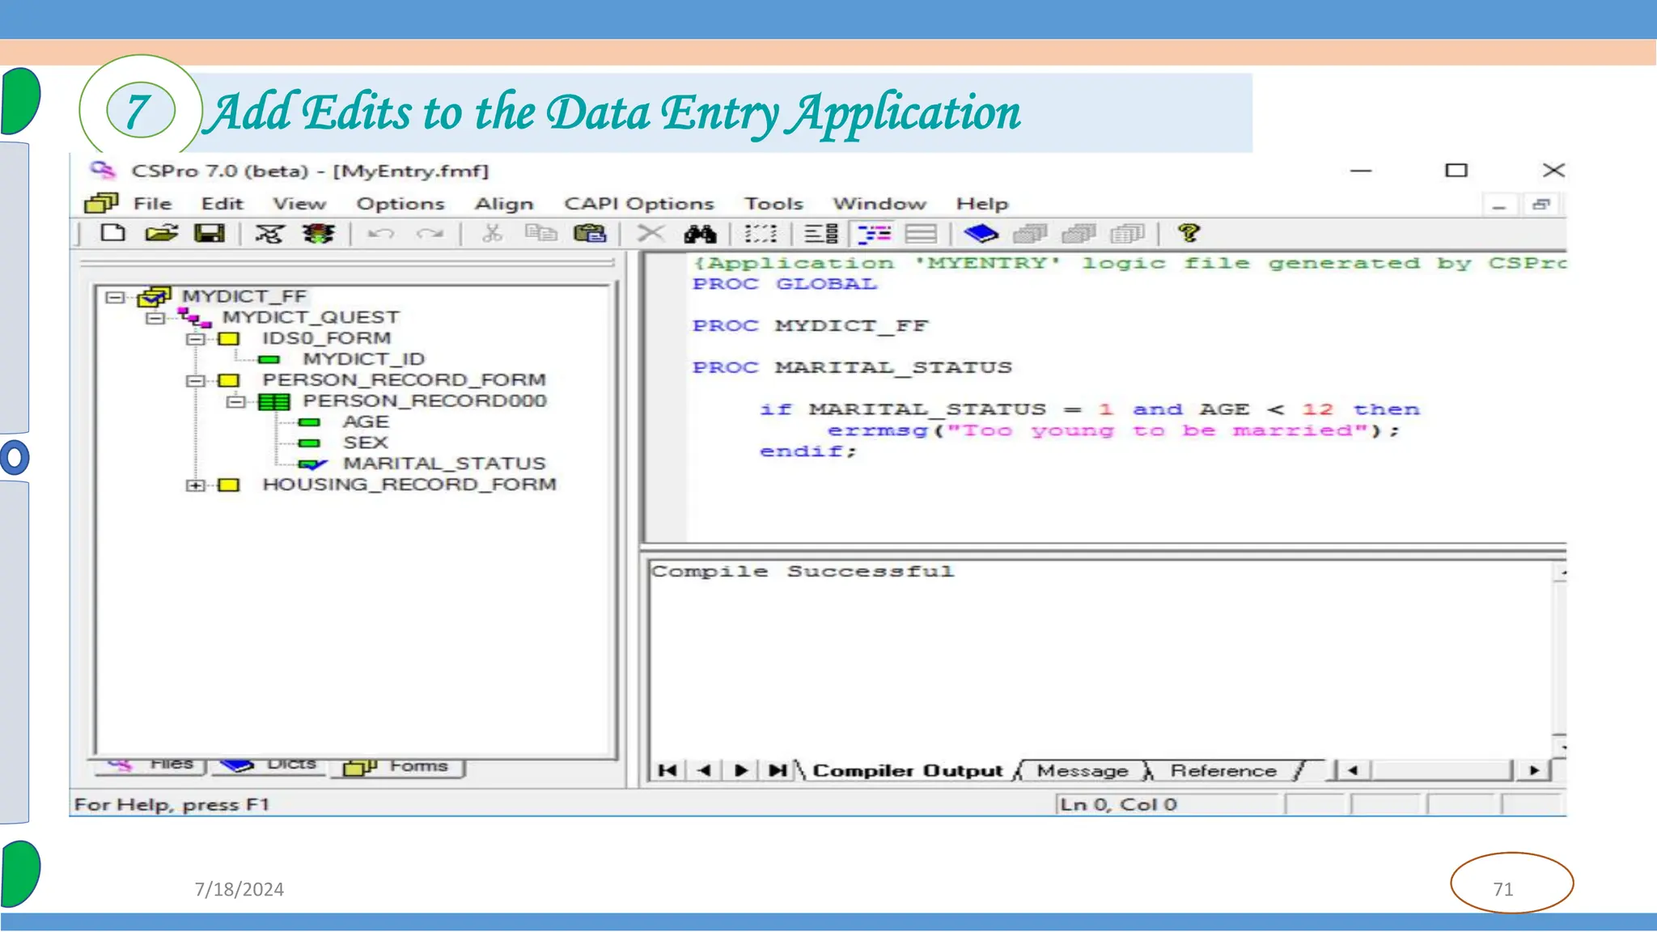Image resolution: width=1657 pixels, height=932 pixels.
Task: Click the Undo arrow icon
Action: pyautogui.click(x=381, y=234)
